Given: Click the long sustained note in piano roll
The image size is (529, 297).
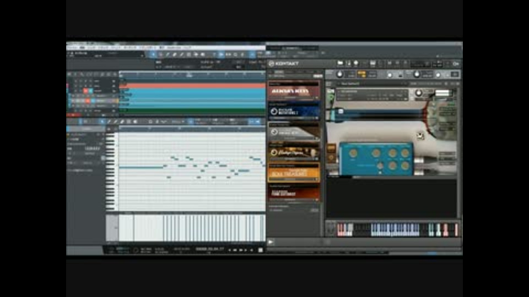Looking at the screenshot, I should click(141, 167).
